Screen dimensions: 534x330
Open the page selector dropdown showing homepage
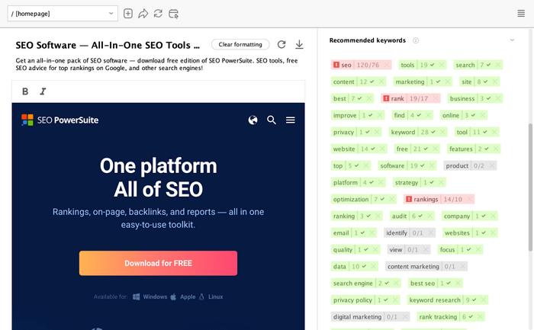[60, 14]
